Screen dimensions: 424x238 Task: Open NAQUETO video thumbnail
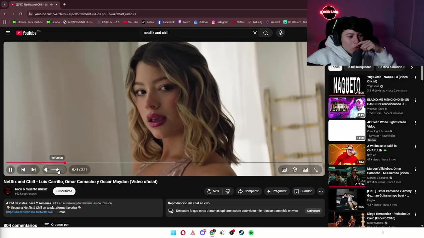(347, 85)
